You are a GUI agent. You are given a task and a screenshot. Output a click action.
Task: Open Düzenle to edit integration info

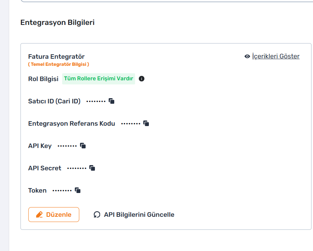point(54,215)
